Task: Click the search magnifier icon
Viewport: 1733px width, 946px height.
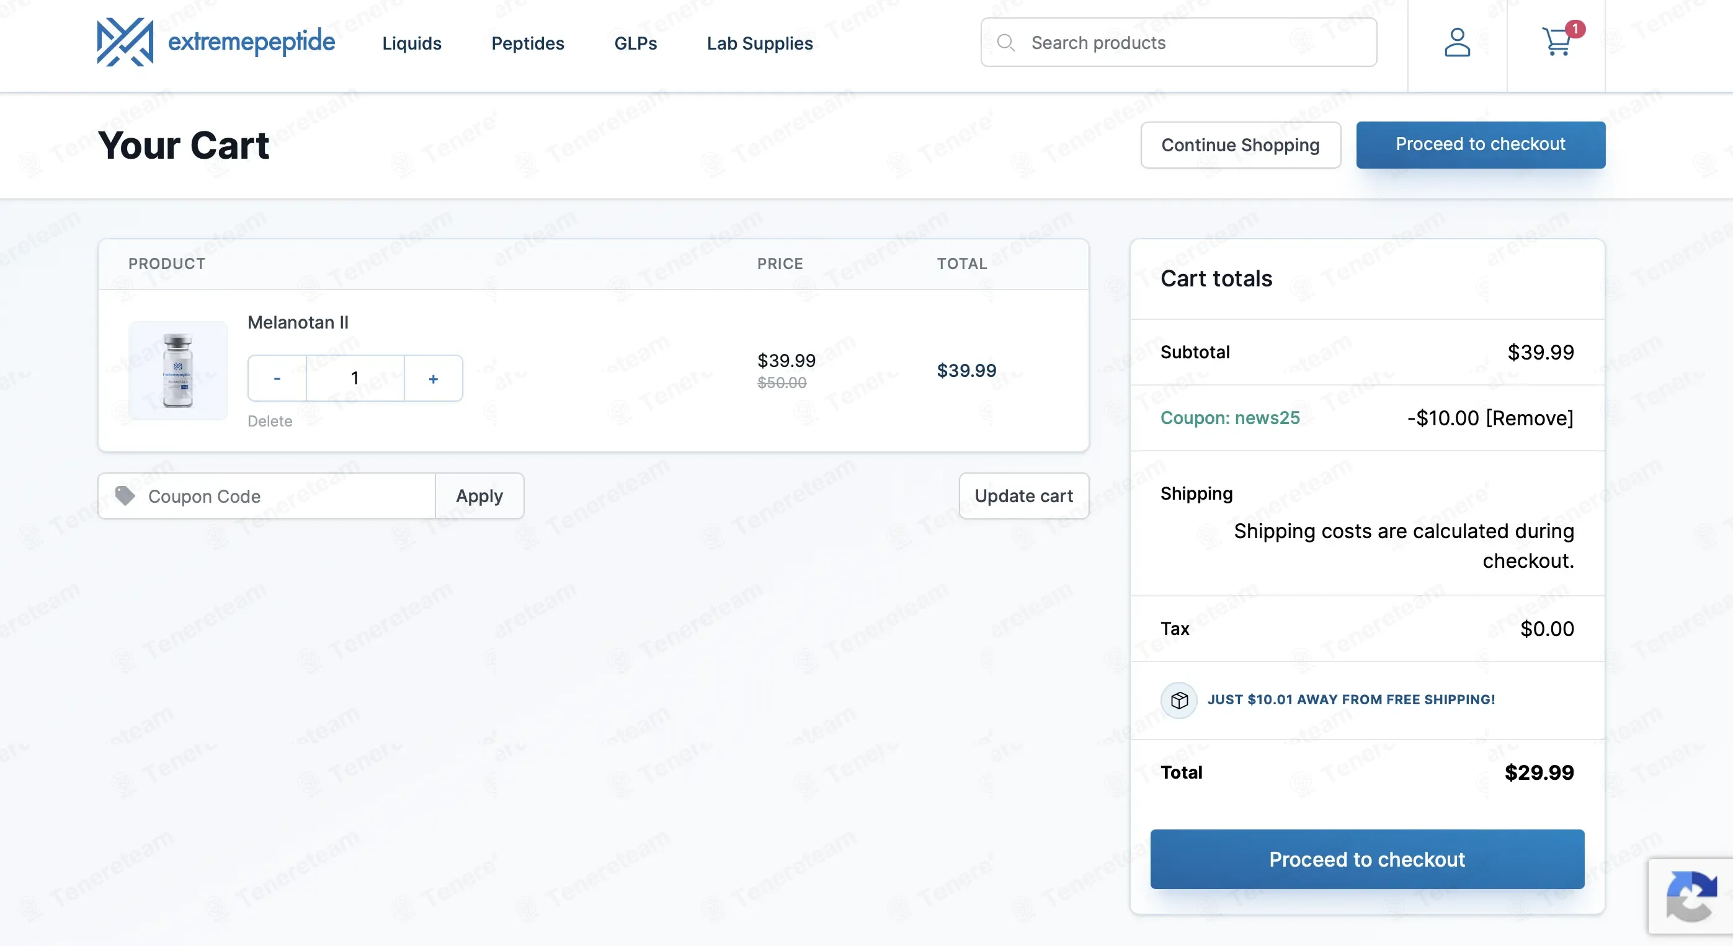Action: click(x=1006, y=42)
